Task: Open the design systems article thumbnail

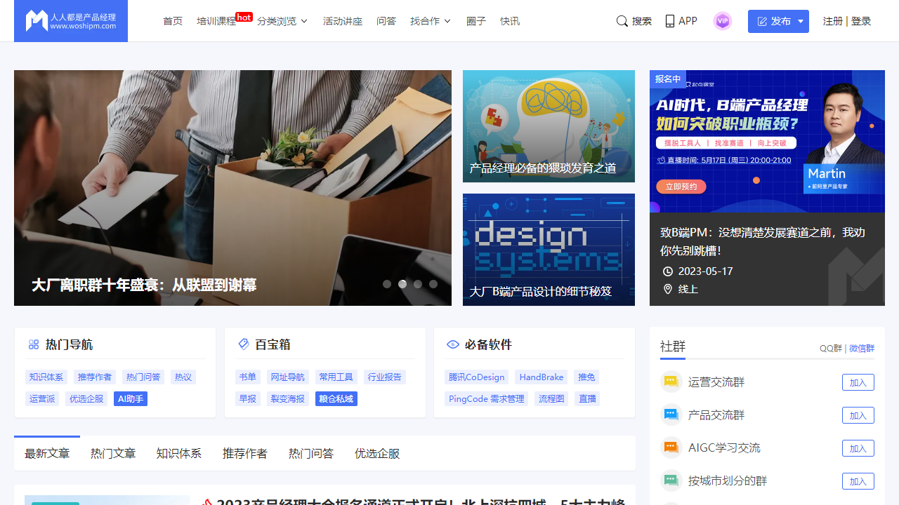Action: click(x=549, y=250)
